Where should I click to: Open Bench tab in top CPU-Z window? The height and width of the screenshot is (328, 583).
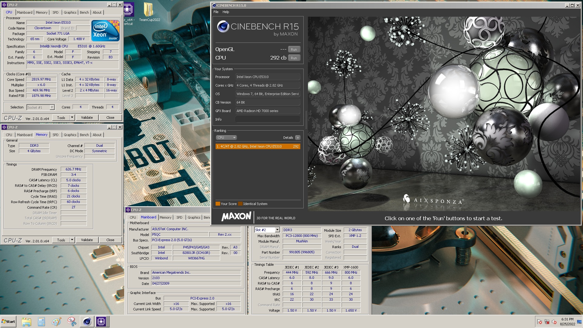84,12
